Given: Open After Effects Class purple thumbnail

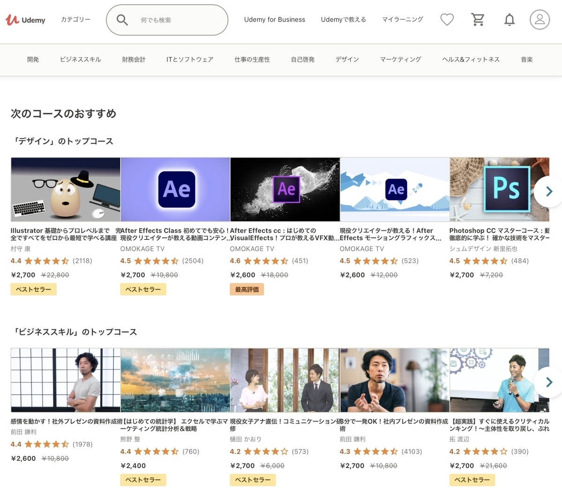Looking at the screenshot, I should [x=175, y=189].
